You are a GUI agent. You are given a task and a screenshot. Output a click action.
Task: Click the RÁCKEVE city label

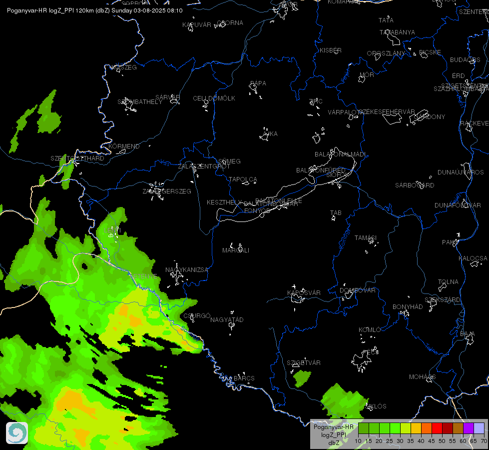474,123
